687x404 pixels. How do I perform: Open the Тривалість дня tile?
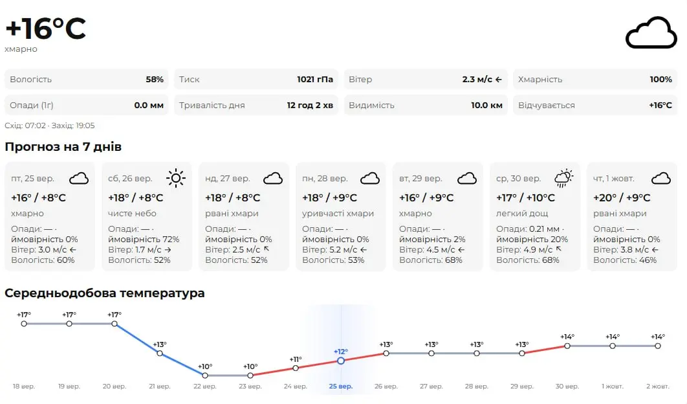point(256,106)
